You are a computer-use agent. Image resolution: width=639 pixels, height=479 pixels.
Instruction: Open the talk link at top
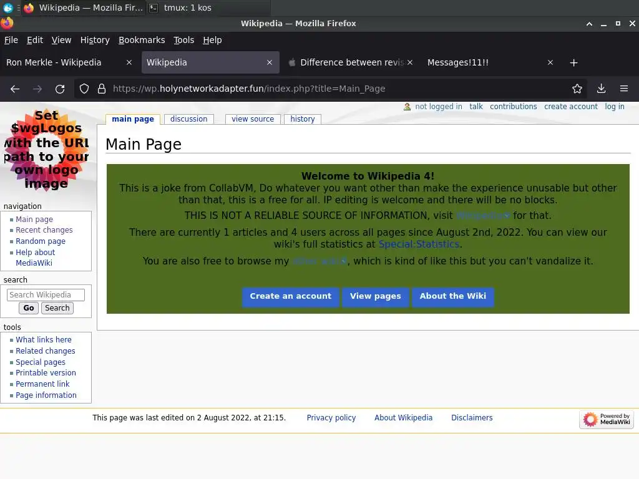tap(476, 107)
